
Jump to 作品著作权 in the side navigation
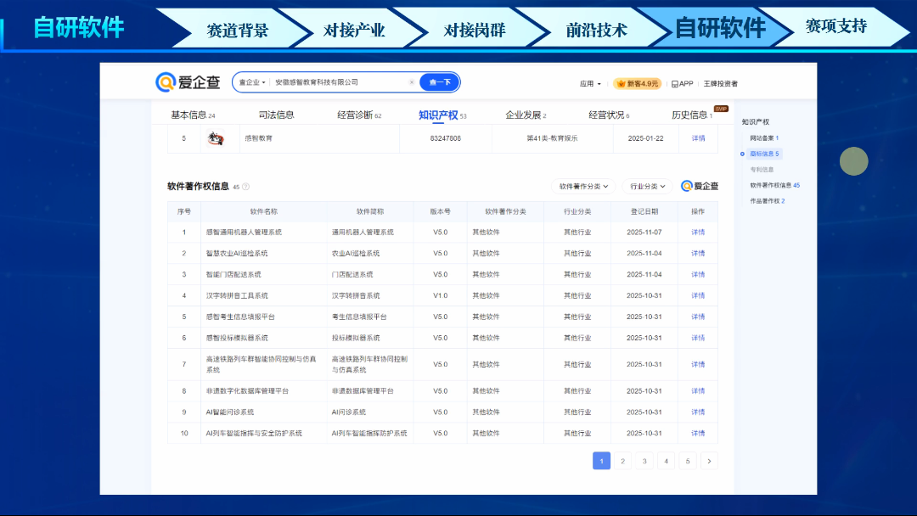pyautogui.click(x=767, y=201)
